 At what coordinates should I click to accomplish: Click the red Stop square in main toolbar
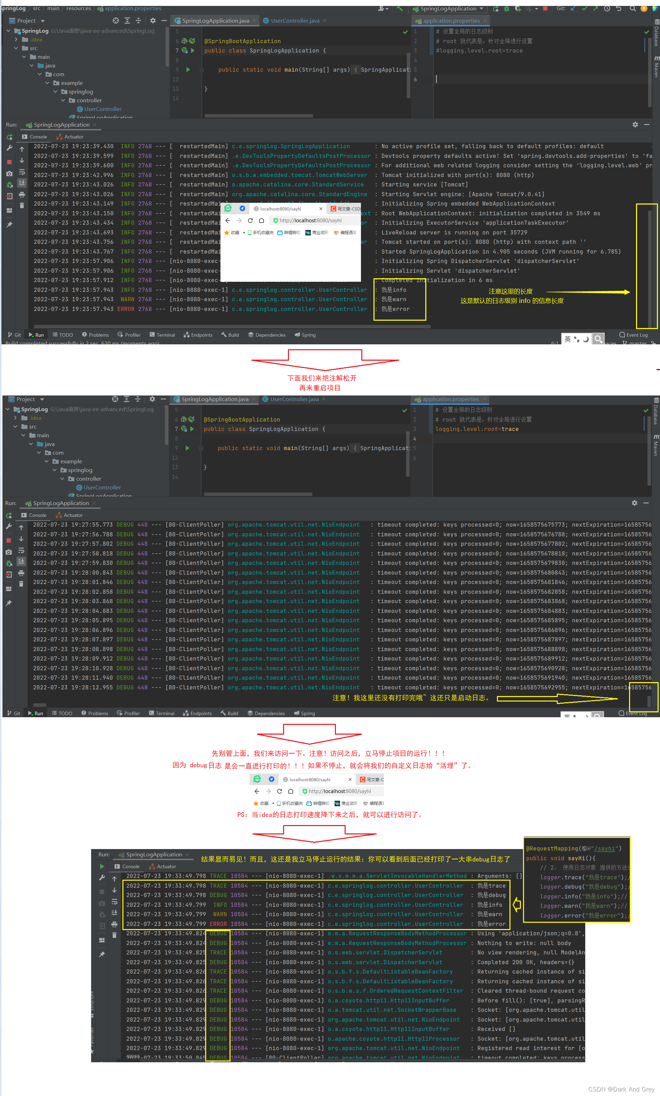coord(545,8)
